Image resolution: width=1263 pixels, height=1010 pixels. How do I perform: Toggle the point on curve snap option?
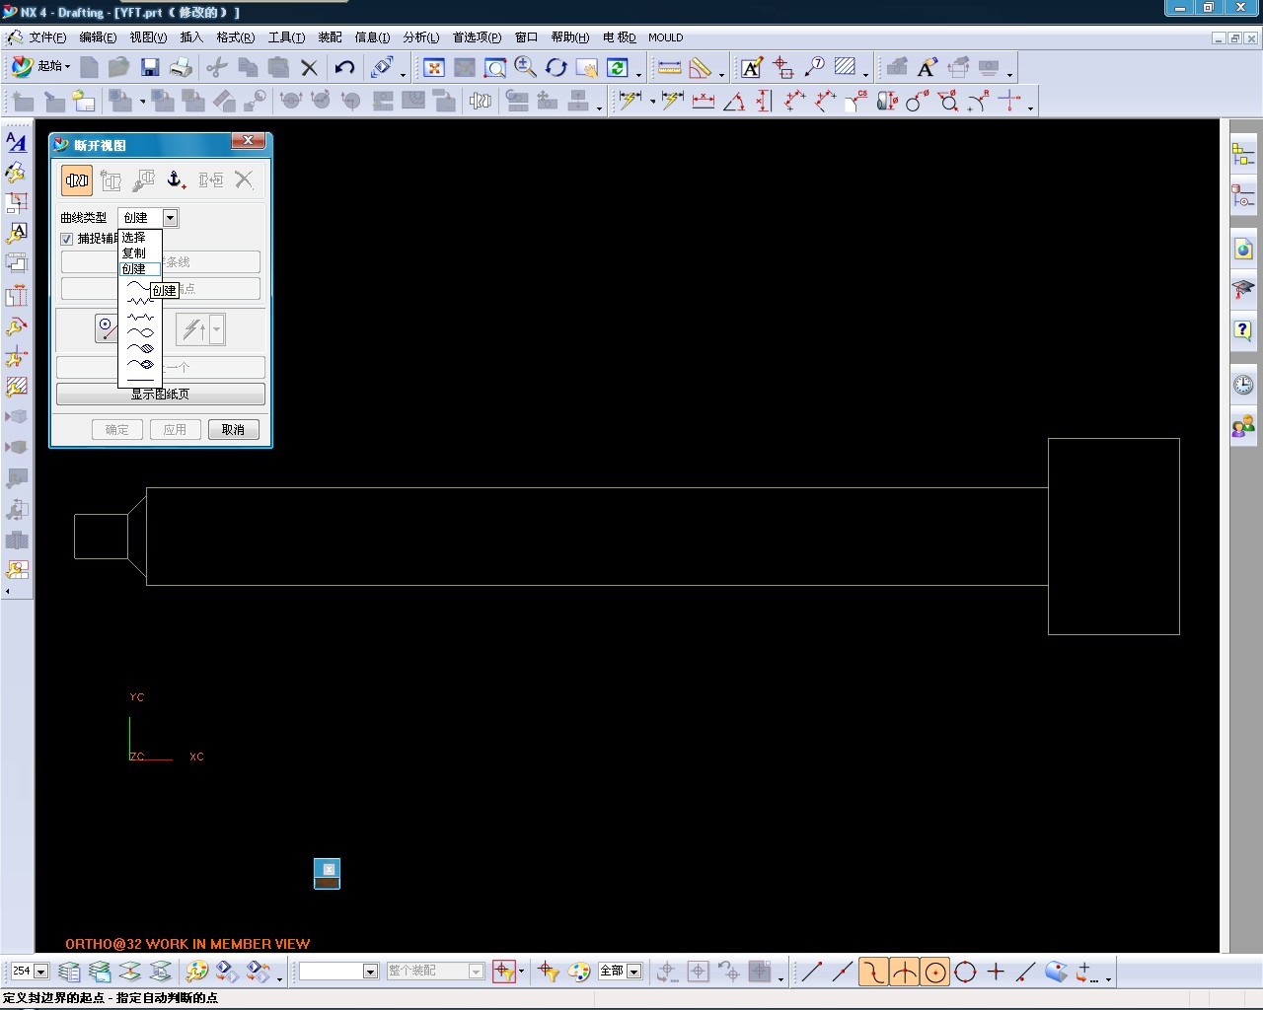coord(1026,972)
